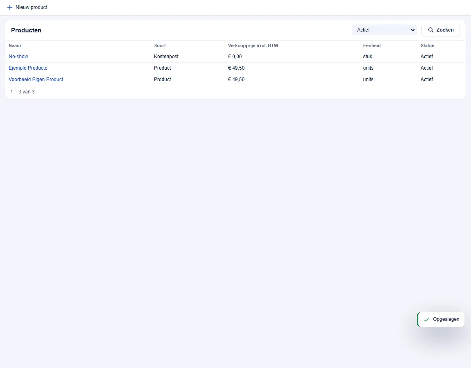The height and width of the screenshot is (368, 471).
Task: Sort by the Naam column header
Action: click(x=15, y=46)
